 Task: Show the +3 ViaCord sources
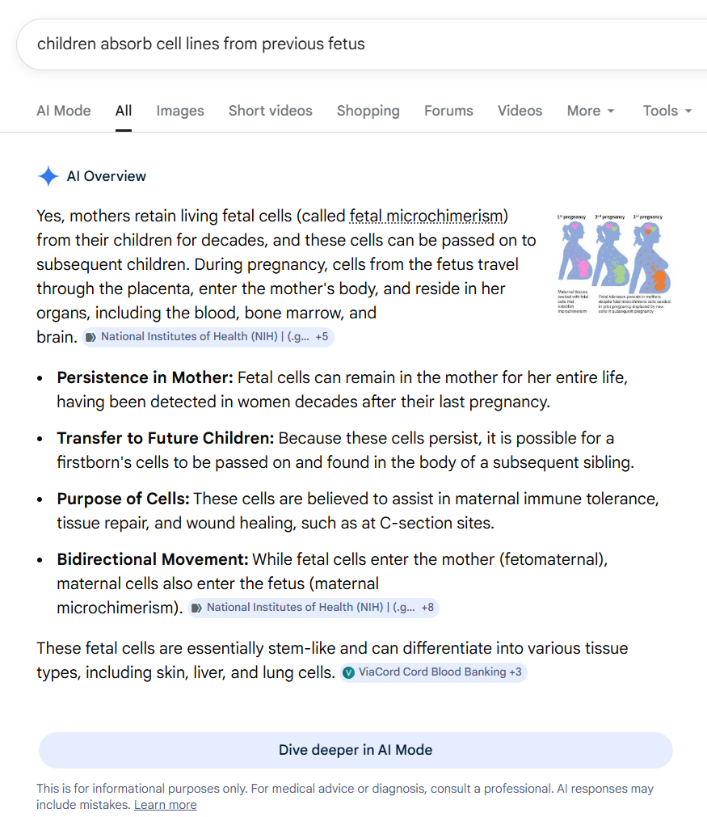[x=516, y=672]
